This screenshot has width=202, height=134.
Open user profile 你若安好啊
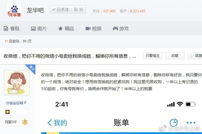(x=15, y=103)
